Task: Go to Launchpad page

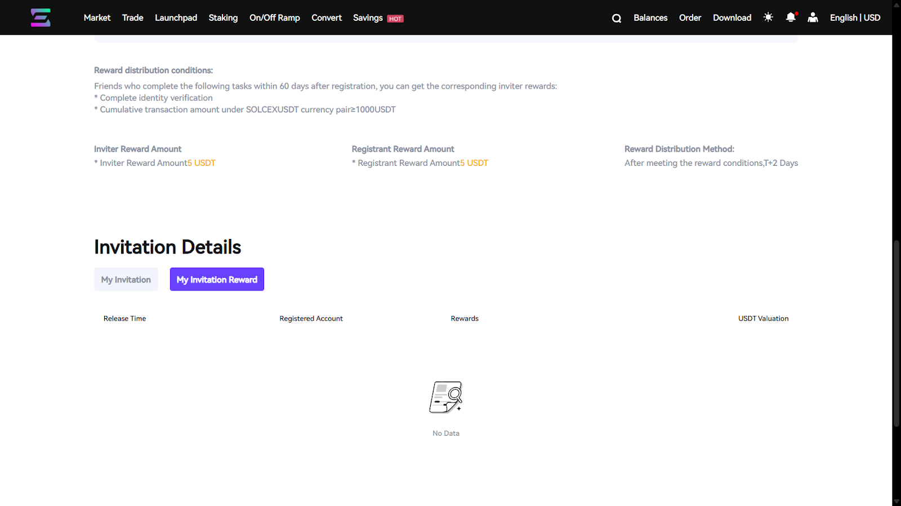Action: 176,17
